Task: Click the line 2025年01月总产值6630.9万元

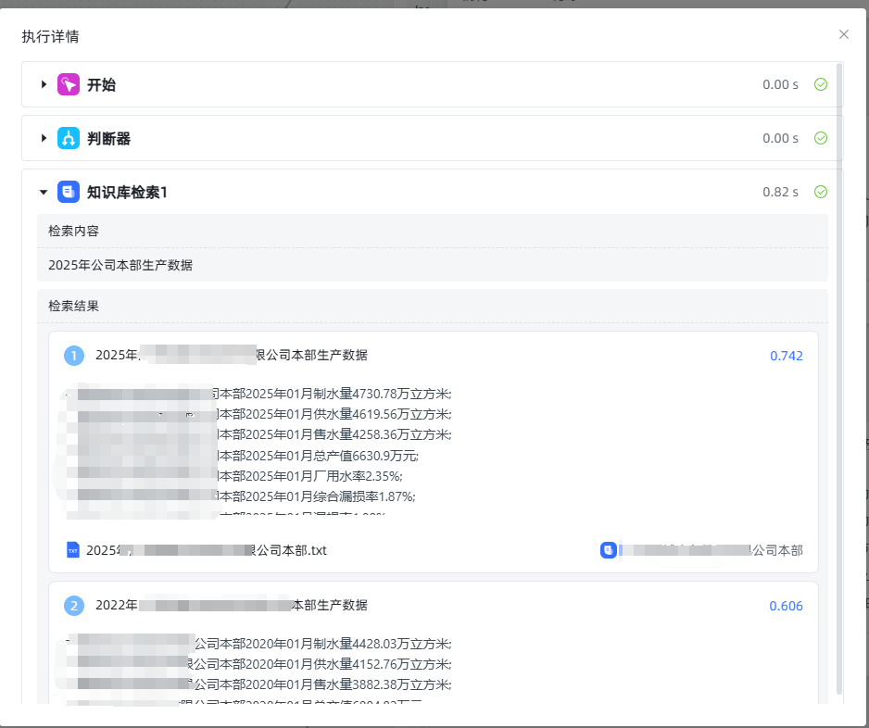Action: click(332, 456)
